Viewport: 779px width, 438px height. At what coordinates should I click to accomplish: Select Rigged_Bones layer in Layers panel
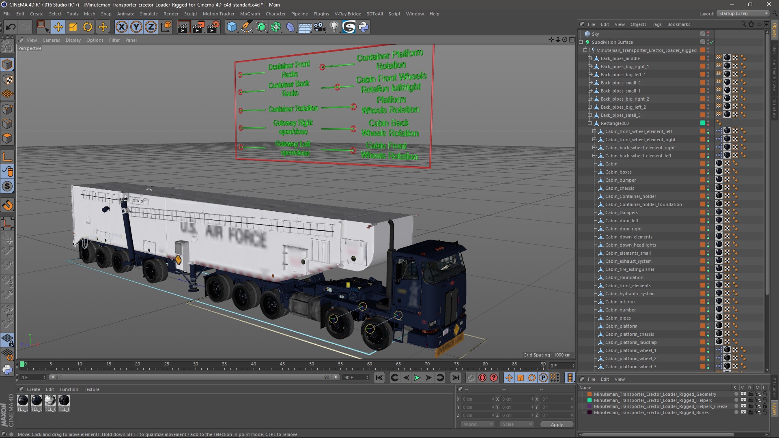[651, 412]
